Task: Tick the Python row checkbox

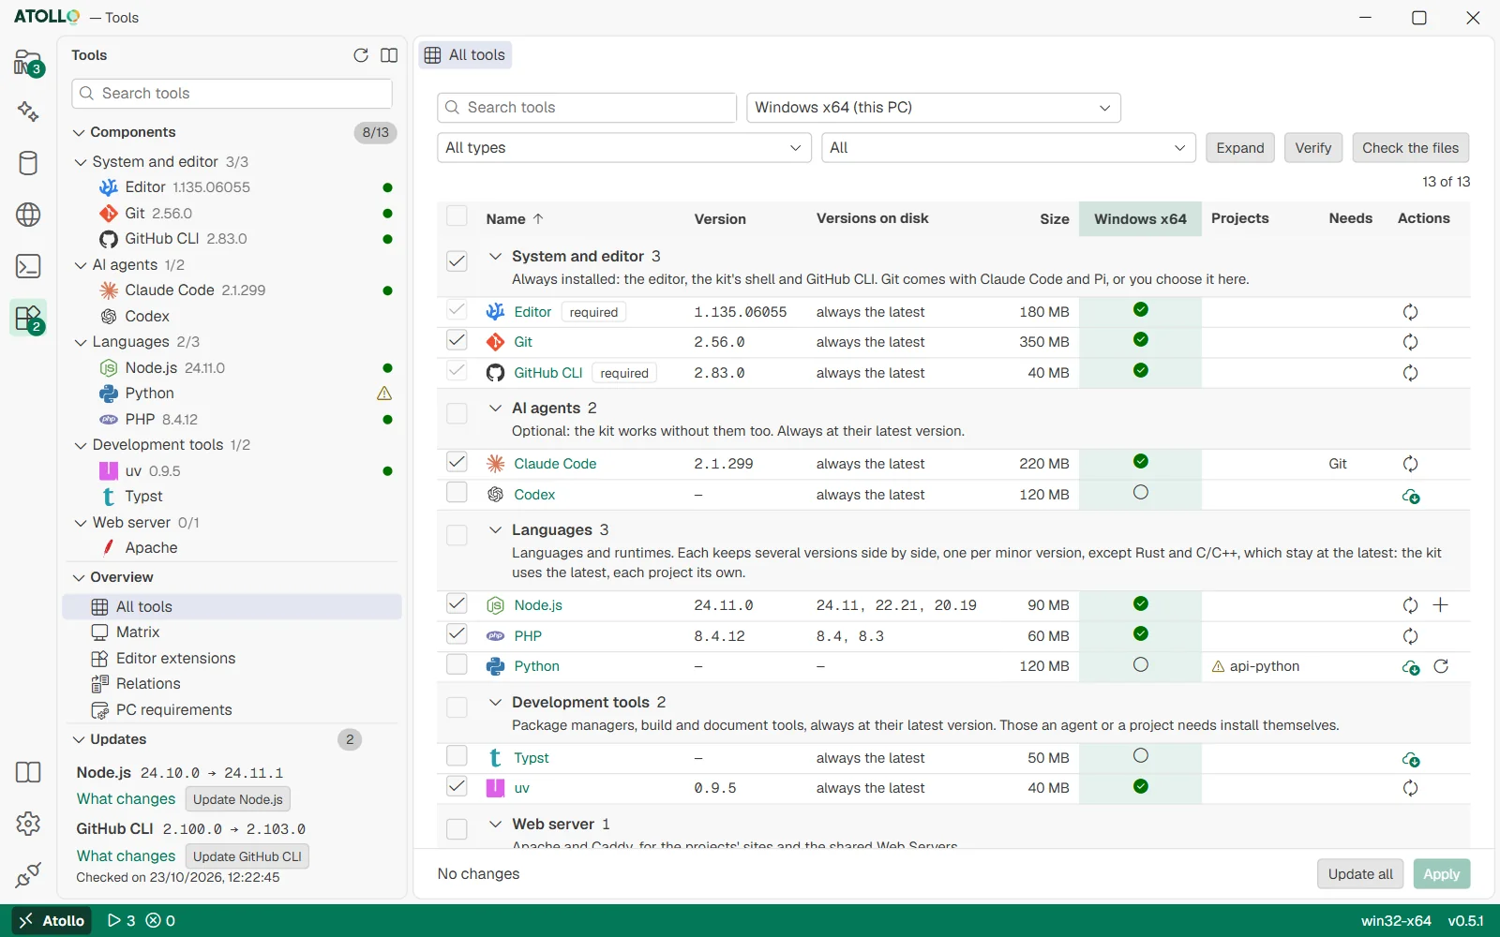Action: (457, 664)
